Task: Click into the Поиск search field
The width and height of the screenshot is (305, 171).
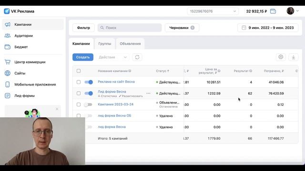Action: pyautogui.click(x=130, y=28)
